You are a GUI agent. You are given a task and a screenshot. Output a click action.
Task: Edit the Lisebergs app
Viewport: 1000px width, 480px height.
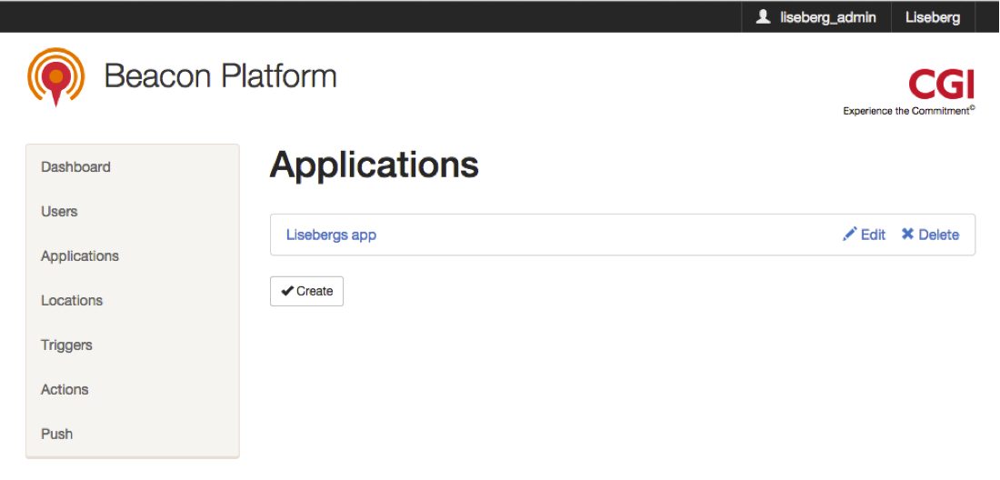tap(865, 235)
